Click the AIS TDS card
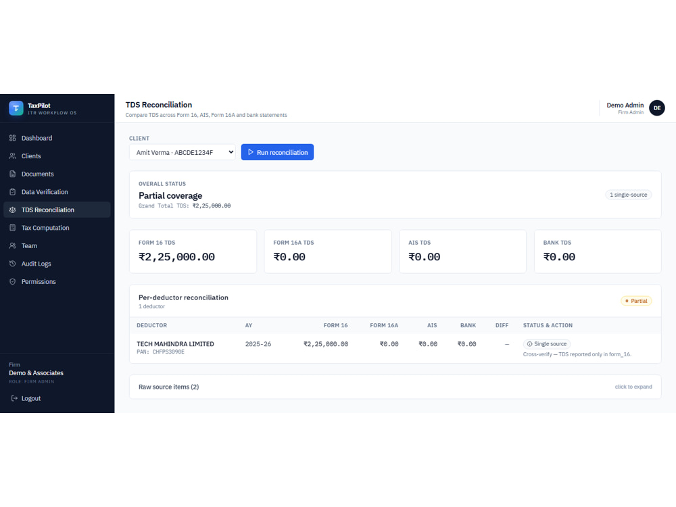Viewport: 676px width, 507px height. (x=462, y=251)
